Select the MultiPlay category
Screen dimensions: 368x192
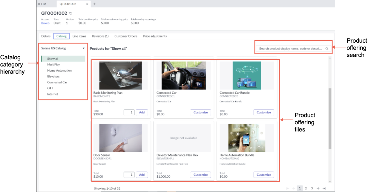(x=53, y=64)
